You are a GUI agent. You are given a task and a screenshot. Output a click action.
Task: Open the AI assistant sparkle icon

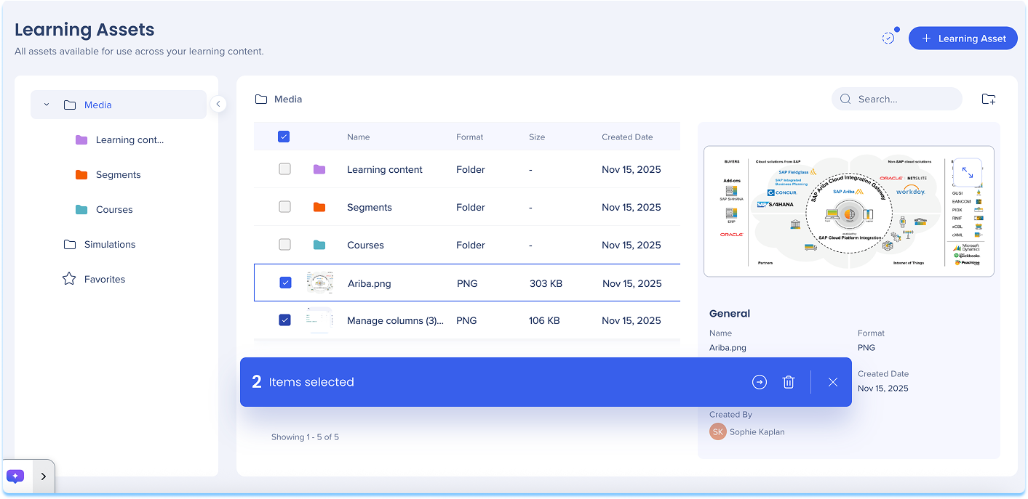[x=15, y=476]
